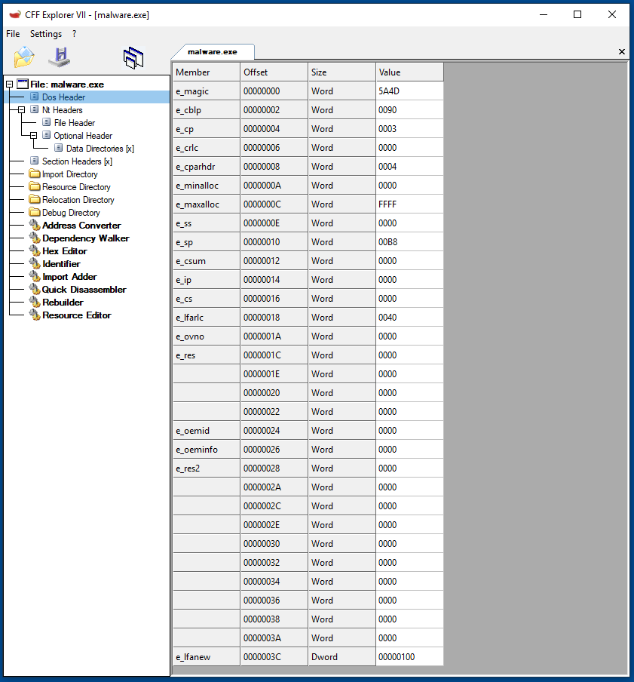
Task: Click the cascading windows toolbar icon
Action: pos(133,58)
